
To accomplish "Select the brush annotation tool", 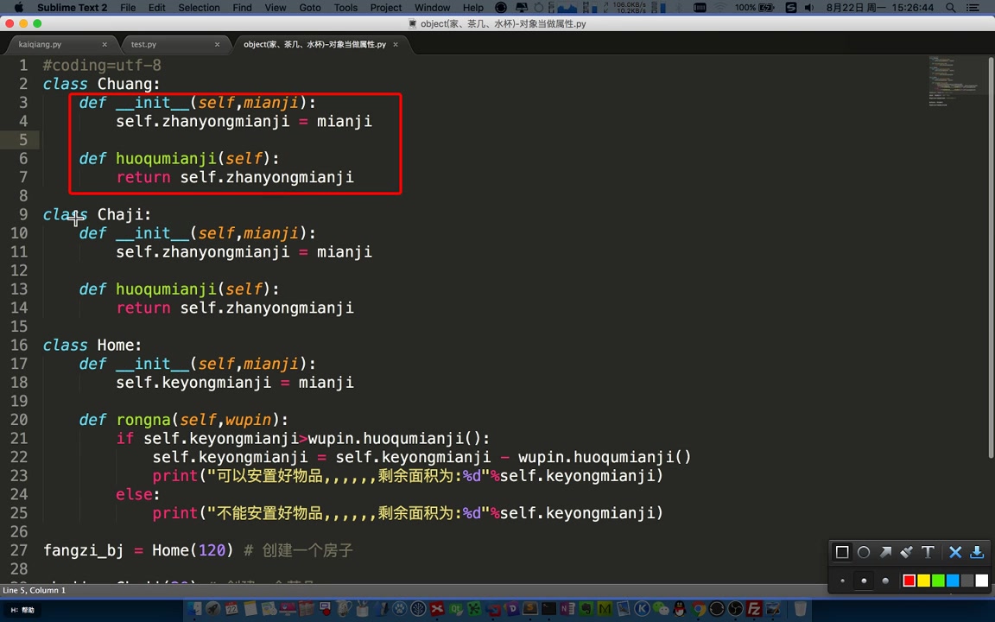I will 906,552.
